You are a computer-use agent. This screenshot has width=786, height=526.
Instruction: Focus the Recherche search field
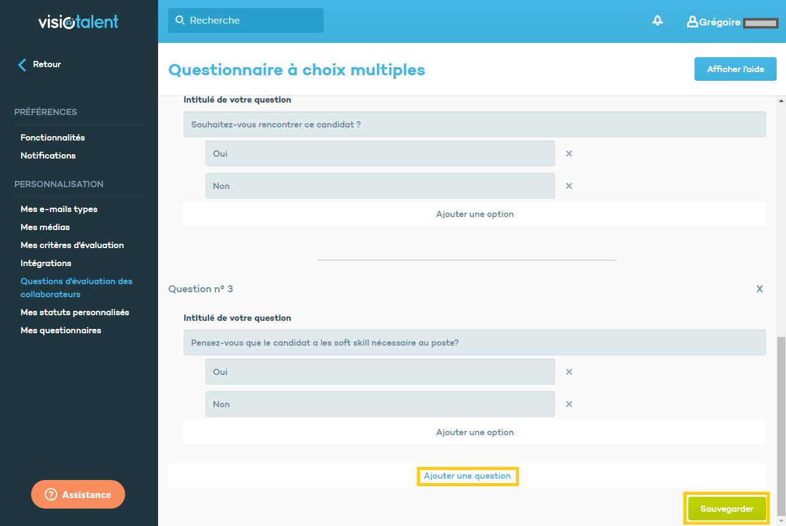tap(246, 21)
